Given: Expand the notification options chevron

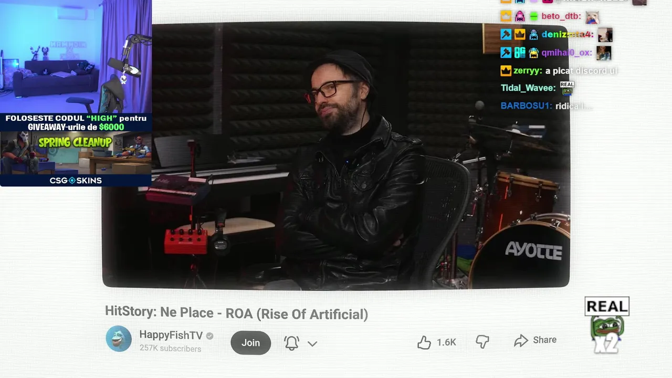Looking at the screenshot, I should [312, 344].
